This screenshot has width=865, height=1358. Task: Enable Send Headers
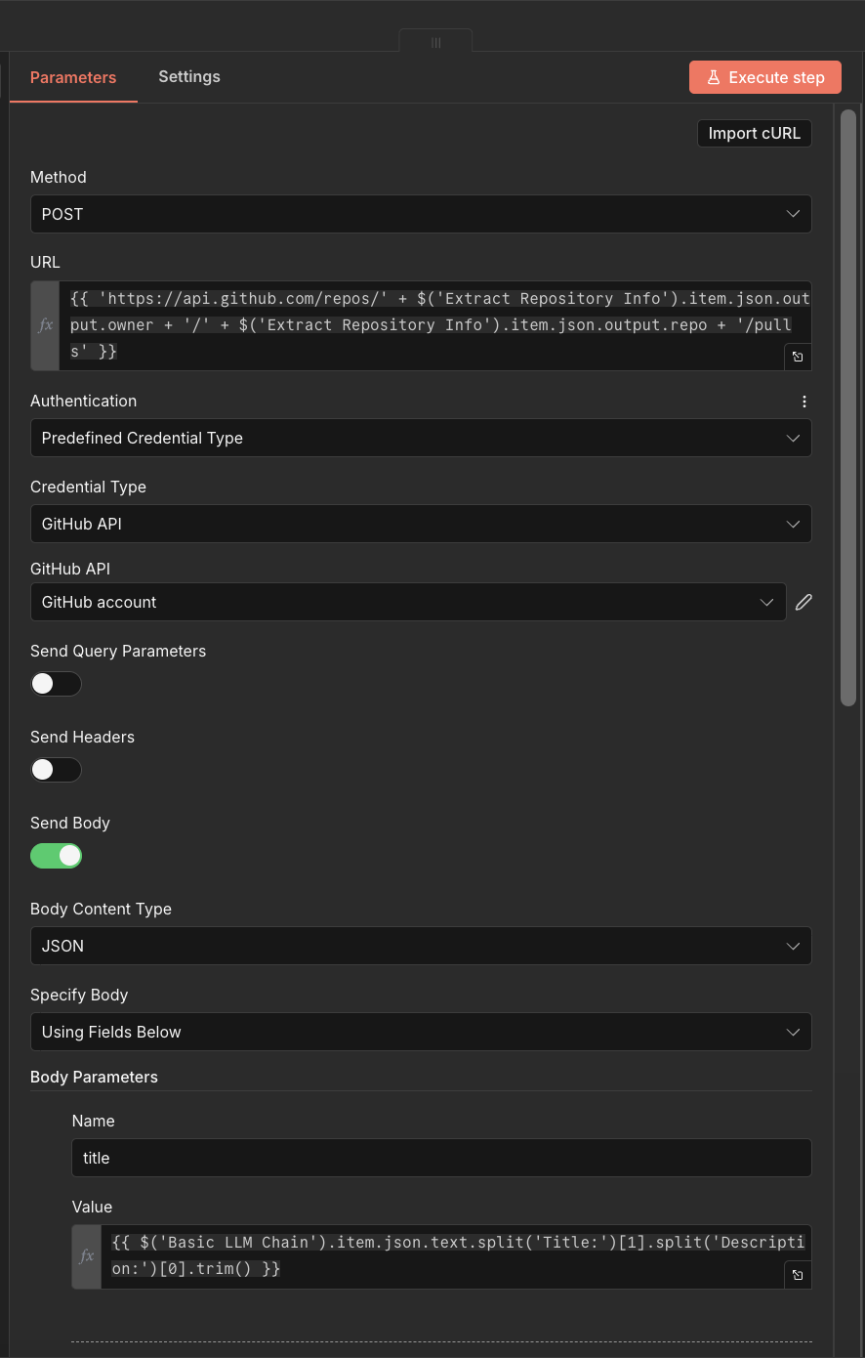click(56, 770)
